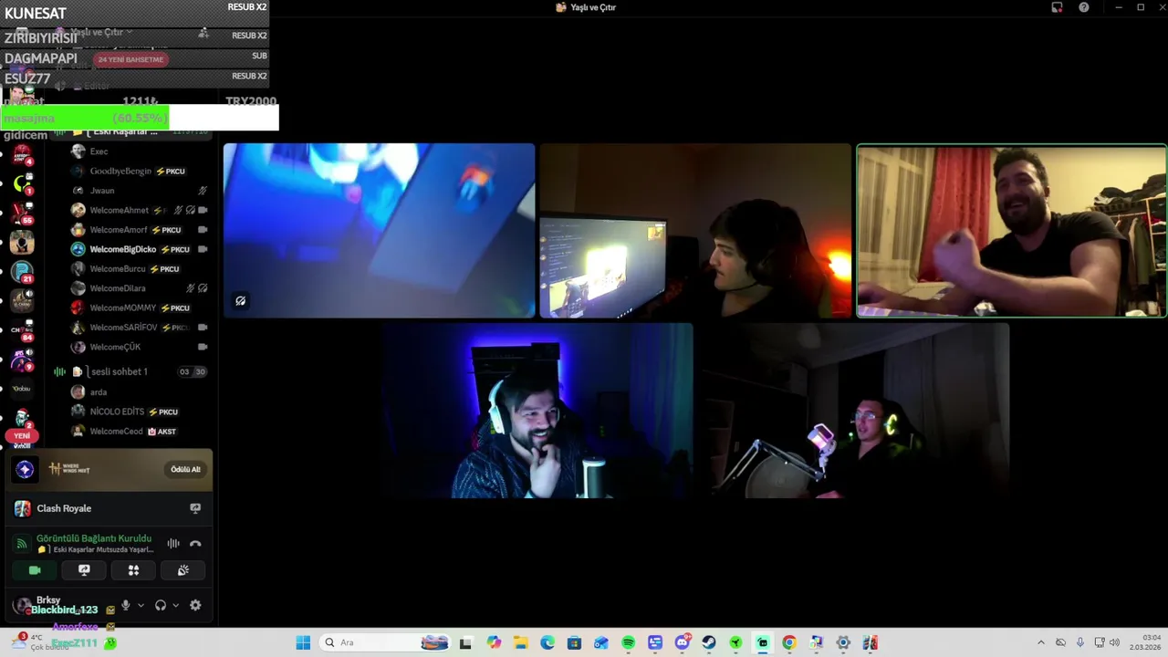Open the Eski Kaşarlar voice channel header

(130, 132)
